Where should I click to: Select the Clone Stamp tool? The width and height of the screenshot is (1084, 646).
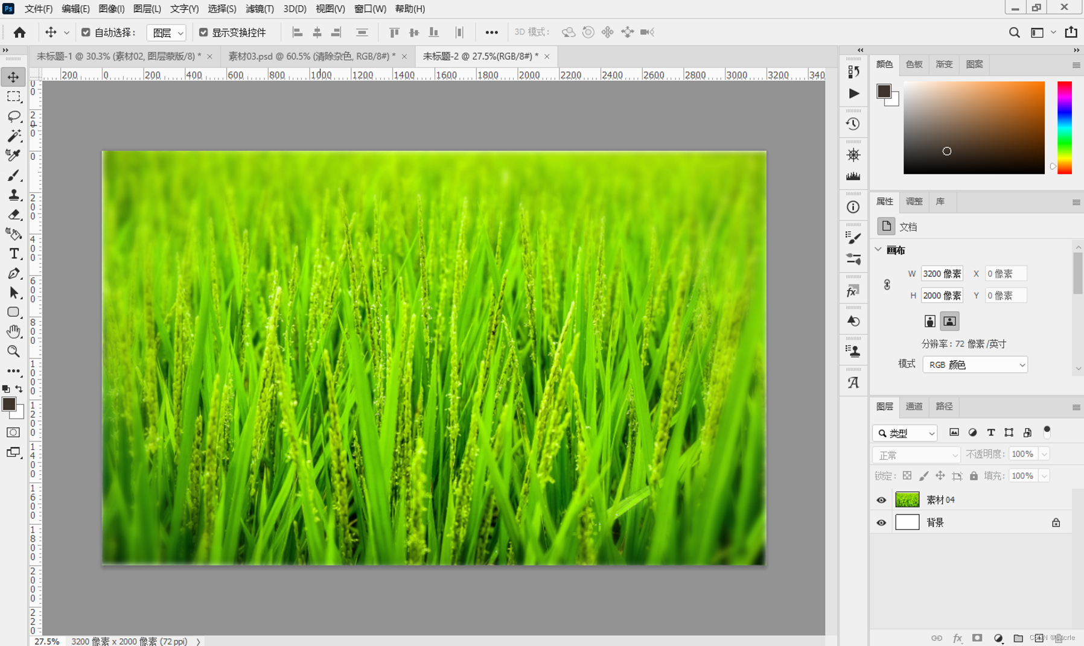tap(13, 195)
